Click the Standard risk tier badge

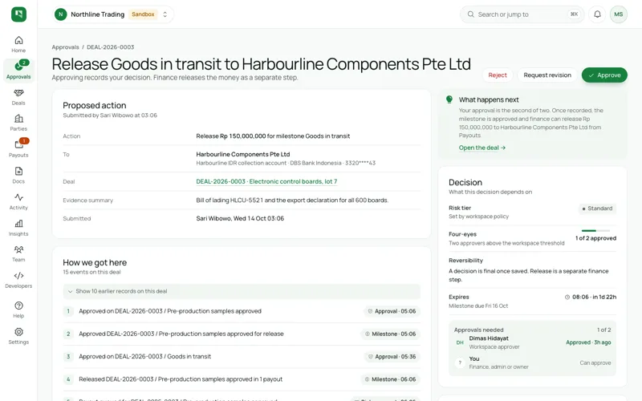[597, 209]
